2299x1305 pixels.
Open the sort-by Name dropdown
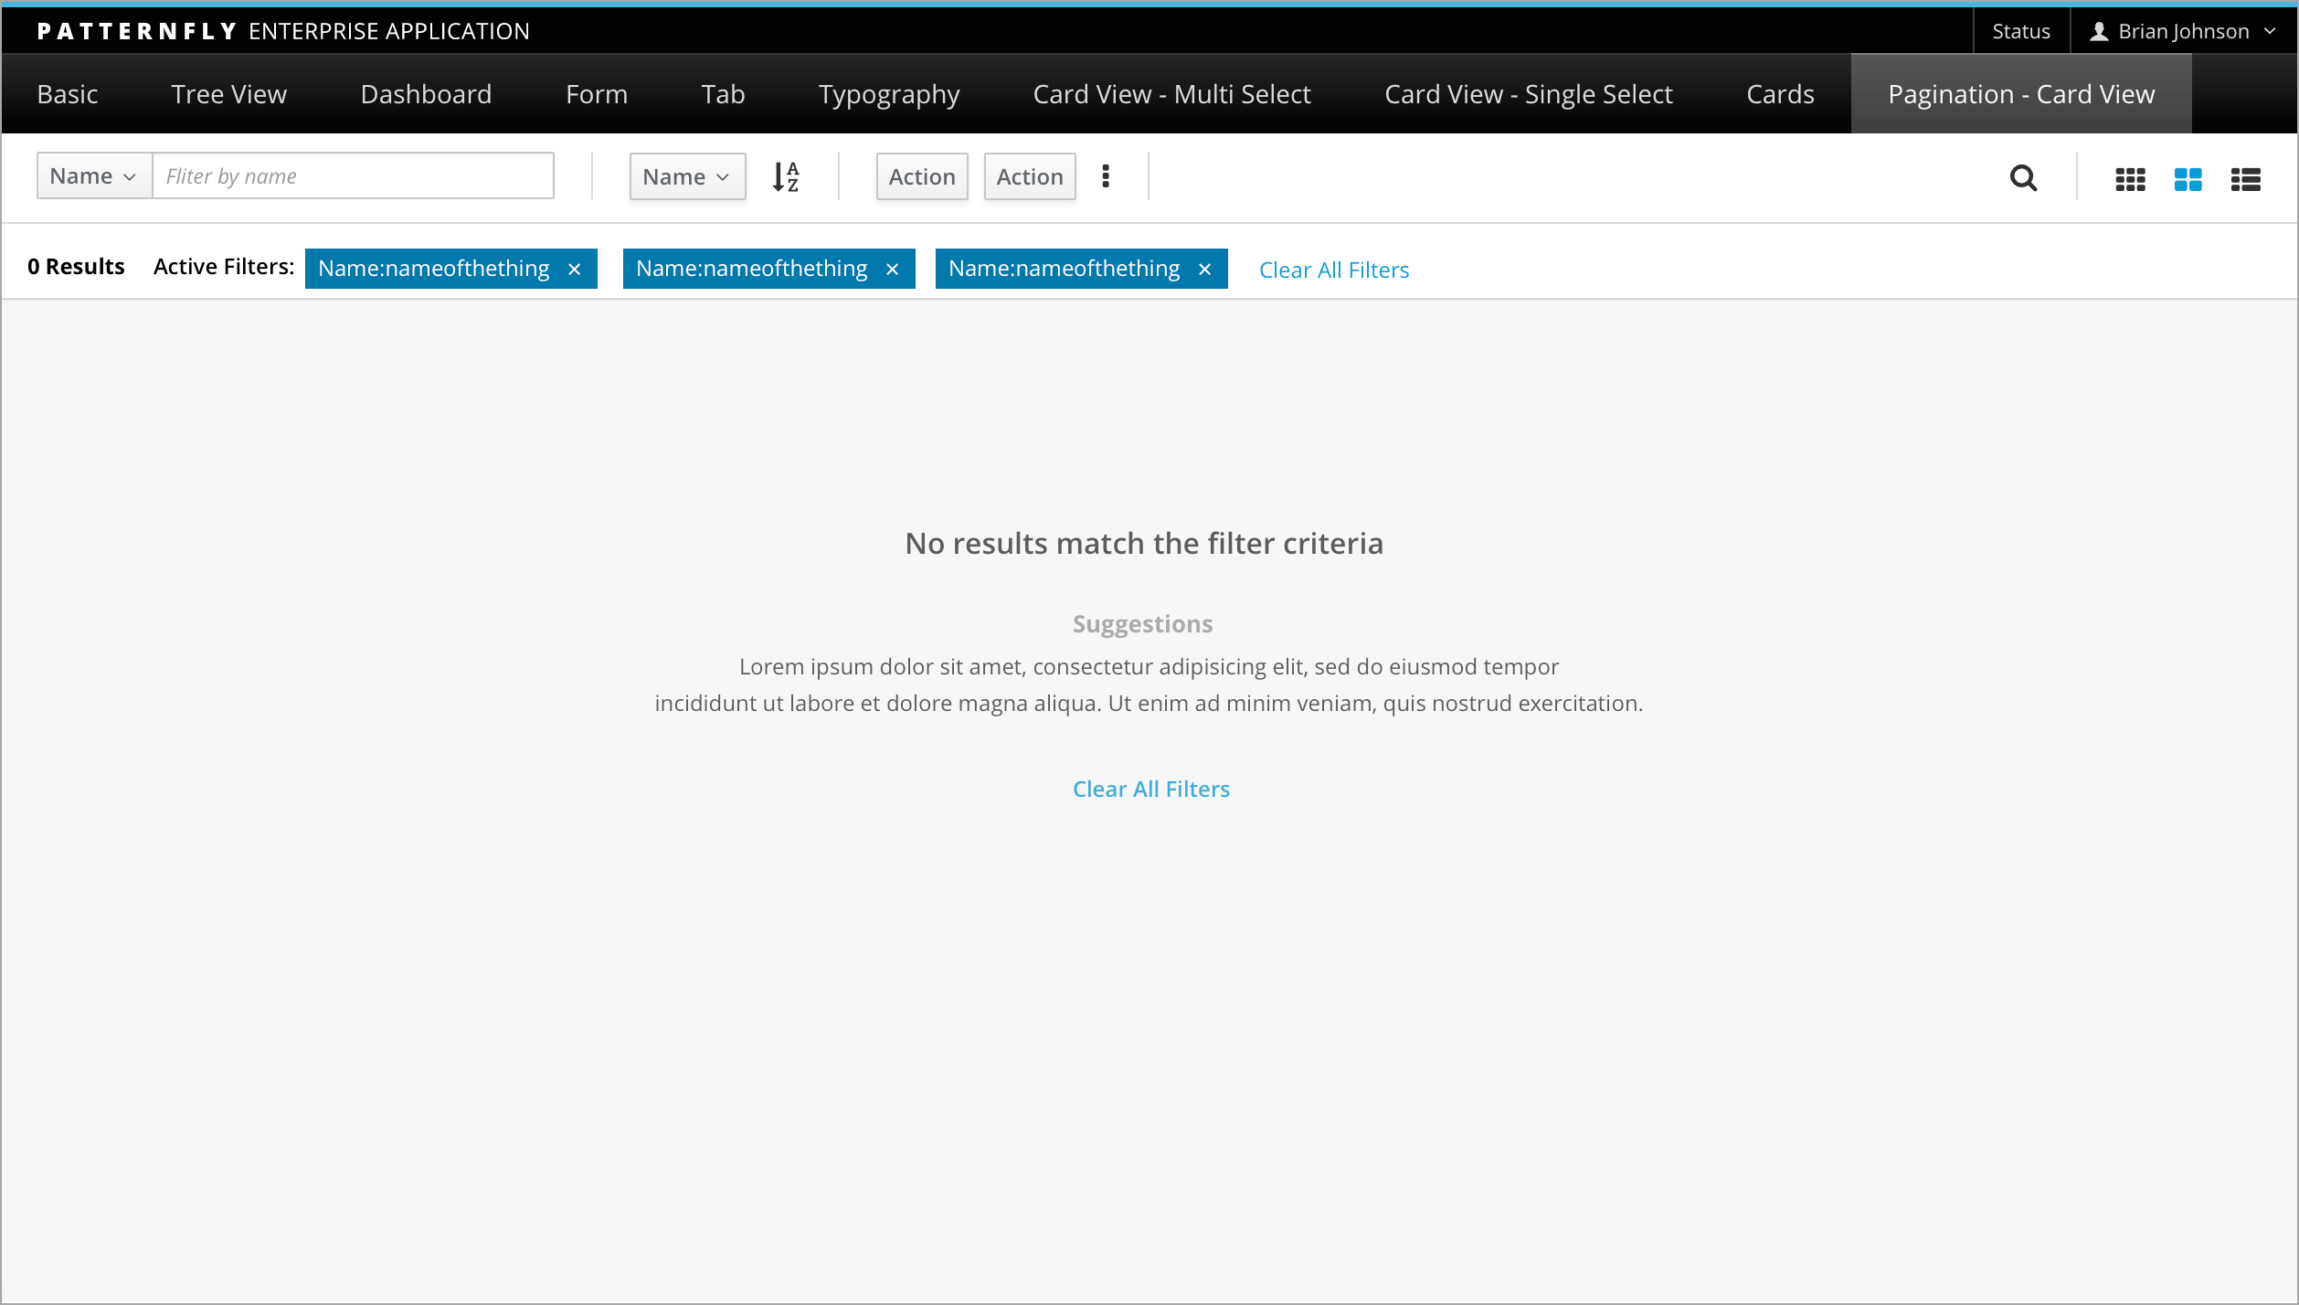click(686, 176)
